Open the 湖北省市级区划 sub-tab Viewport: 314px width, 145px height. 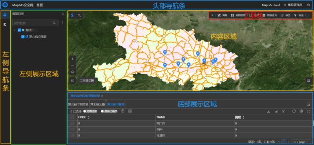point(78,104)
